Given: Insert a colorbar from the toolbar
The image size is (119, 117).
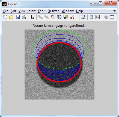Looking at the screenshot, I should click(91, 17).
